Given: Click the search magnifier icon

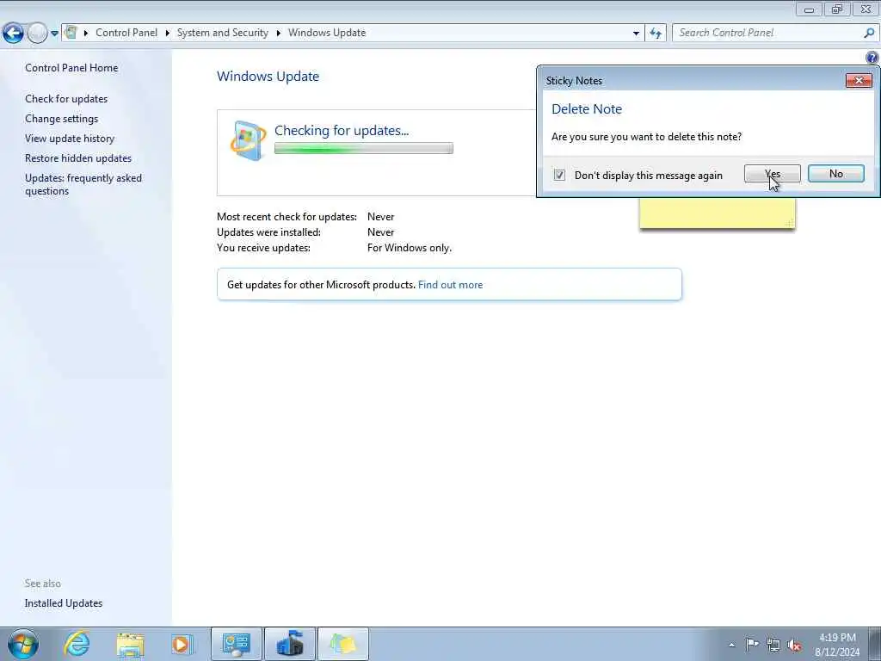Looking at the screenshot, I should [x=869, y=34].
